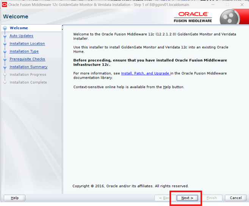249x206 pixels.
Task: Select the Welcome step in the sidebar
Action: [19, 28]
